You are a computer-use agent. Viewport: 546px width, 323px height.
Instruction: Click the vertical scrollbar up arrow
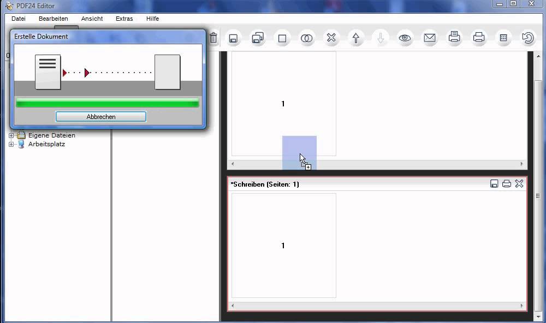coord(538,56)
